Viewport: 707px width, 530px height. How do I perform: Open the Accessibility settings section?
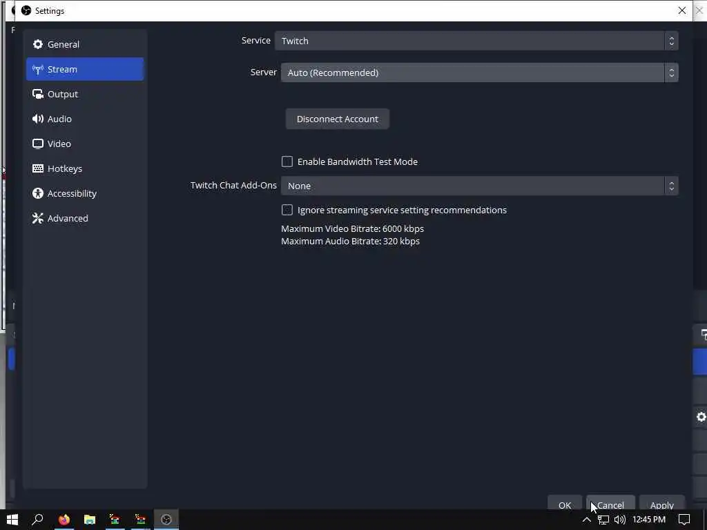[85, 193]
